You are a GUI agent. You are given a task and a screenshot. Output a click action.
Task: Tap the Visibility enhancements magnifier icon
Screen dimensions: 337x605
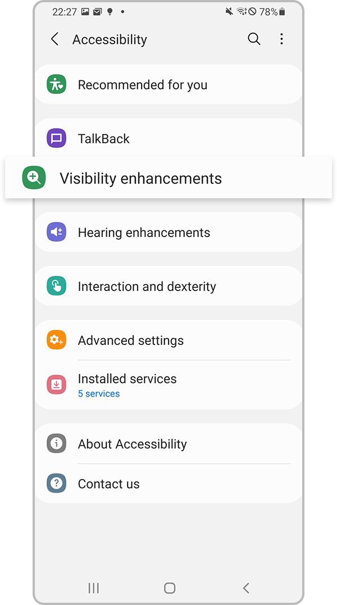point(34,179)
